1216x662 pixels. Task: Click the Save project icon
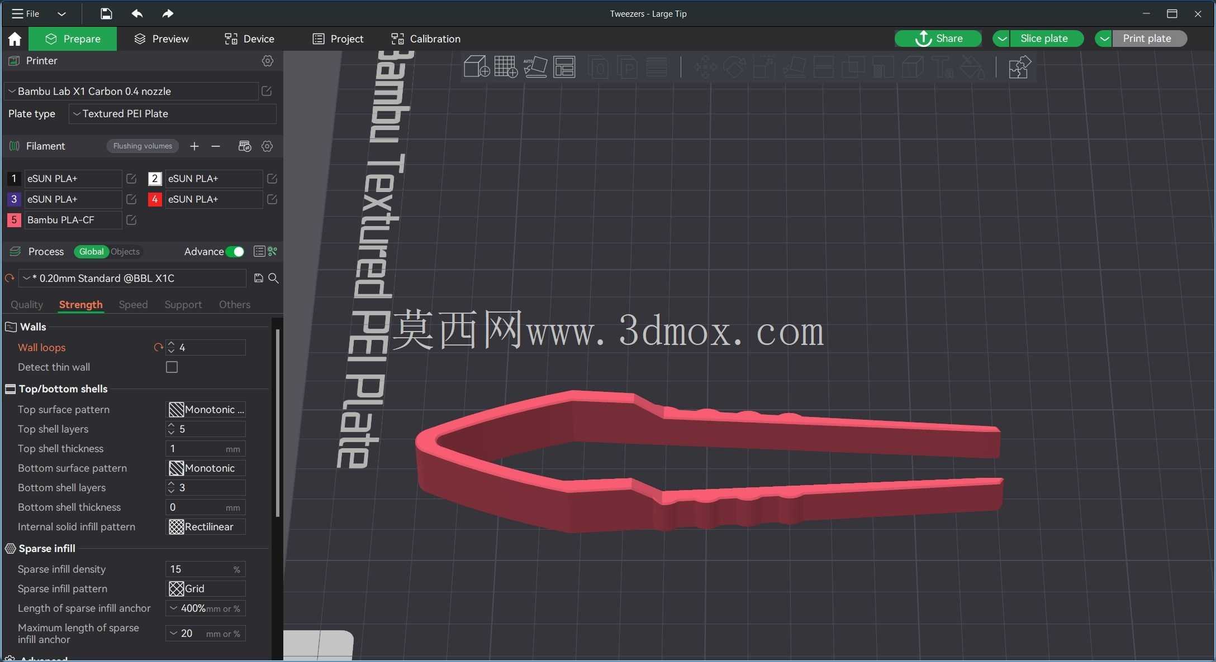coord(106,13)
